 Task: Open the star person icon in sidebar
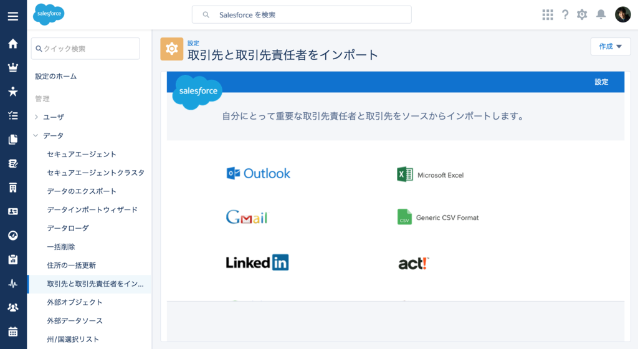pos(13,92)
